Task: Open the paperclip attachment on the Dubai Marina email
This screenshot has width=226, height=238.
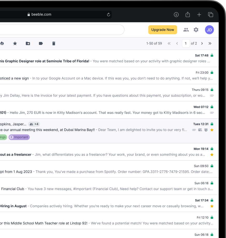Action: [194, 130]
